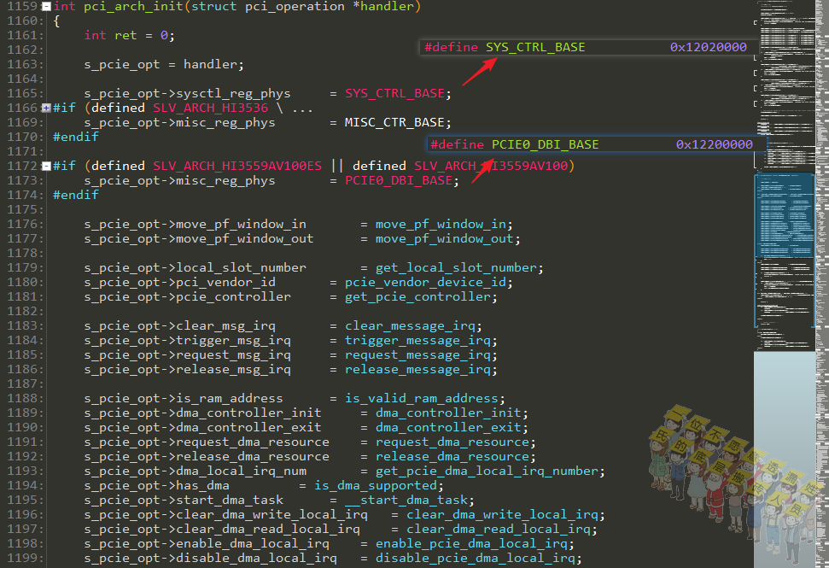Image resolution: width=829 pixels, height=568 pixels.
Task: Click s_pcie_opt->pci_vendor_id member
Action: tap(180, 283)
